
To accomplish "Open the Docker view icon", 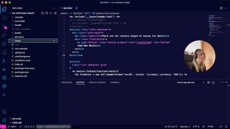I will click(x=4, y=69).
